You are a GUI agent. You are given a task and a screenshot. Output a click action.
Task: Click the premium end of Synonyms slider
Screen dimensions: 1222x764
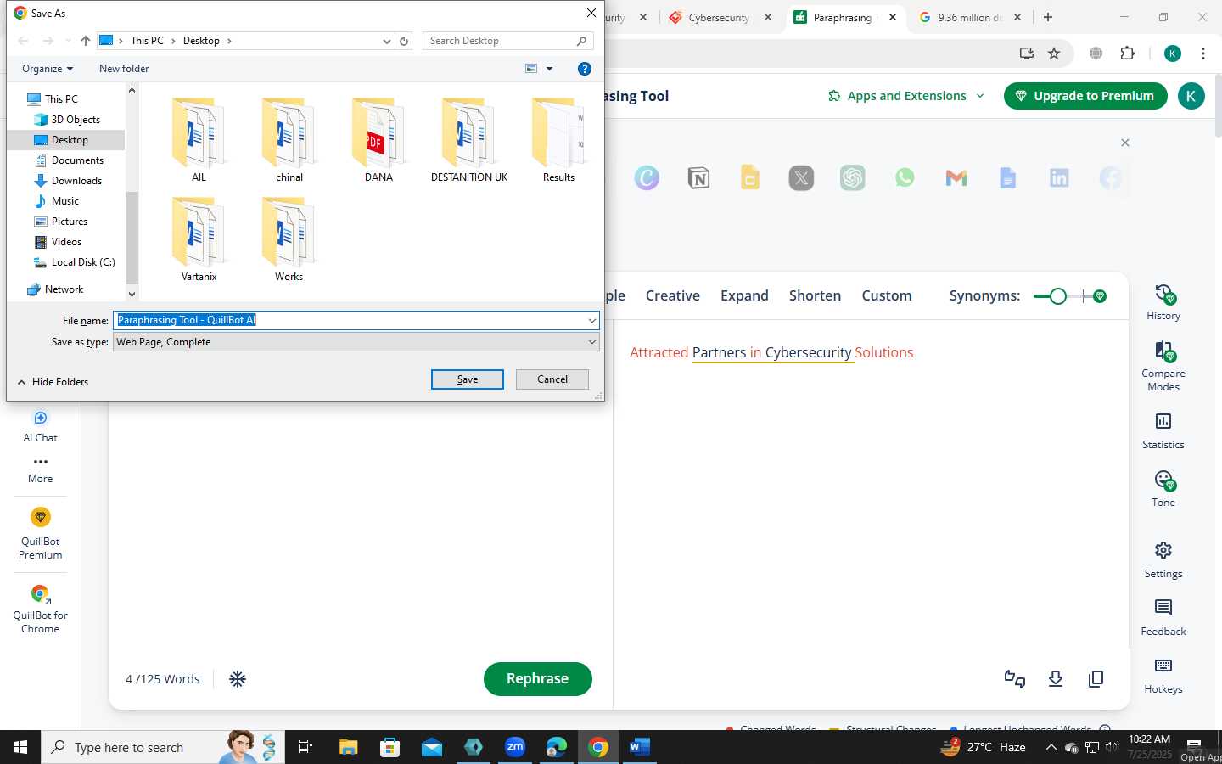1100,296
